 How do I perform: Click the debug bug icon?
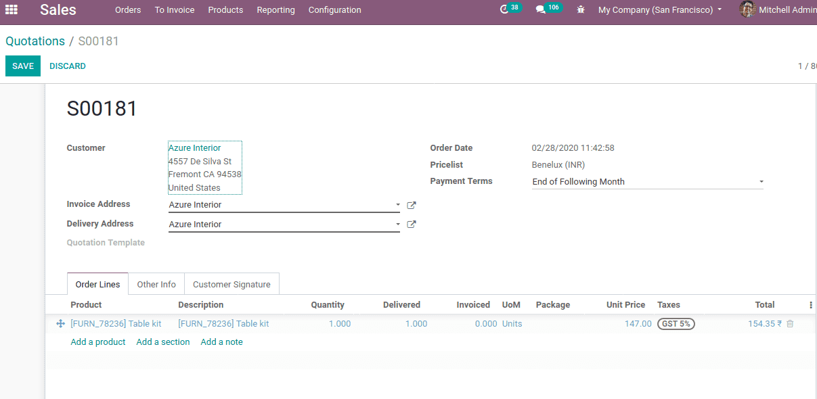coord(581,10)
